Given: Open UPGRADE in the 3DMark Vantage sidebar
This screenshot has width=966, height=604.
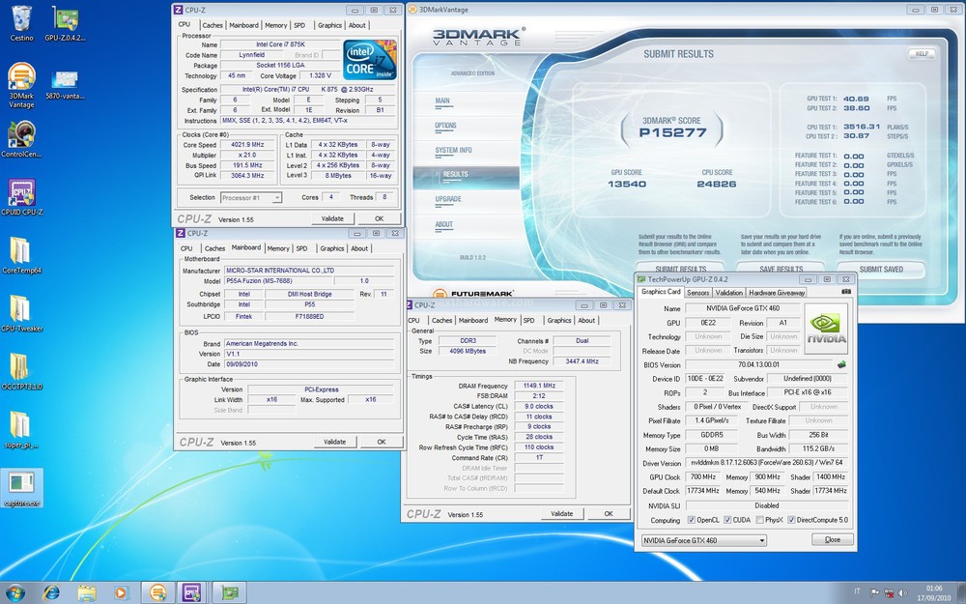Looking at the screenshot, I should 448,199.
